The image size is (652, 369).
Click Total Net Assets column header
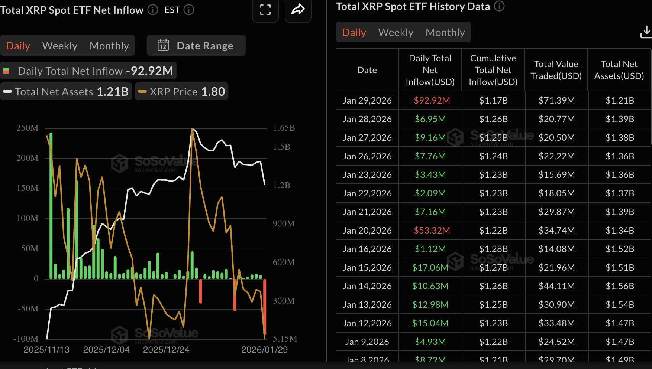coord(619,70)
